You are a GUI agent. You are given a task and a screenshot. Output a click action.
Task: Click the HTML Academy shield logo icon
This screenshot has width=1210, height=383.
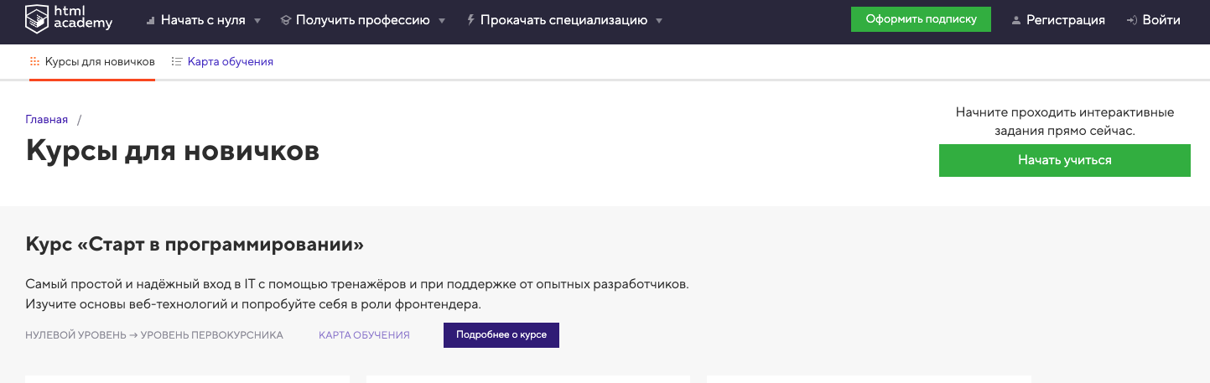[x=39, y=18]
